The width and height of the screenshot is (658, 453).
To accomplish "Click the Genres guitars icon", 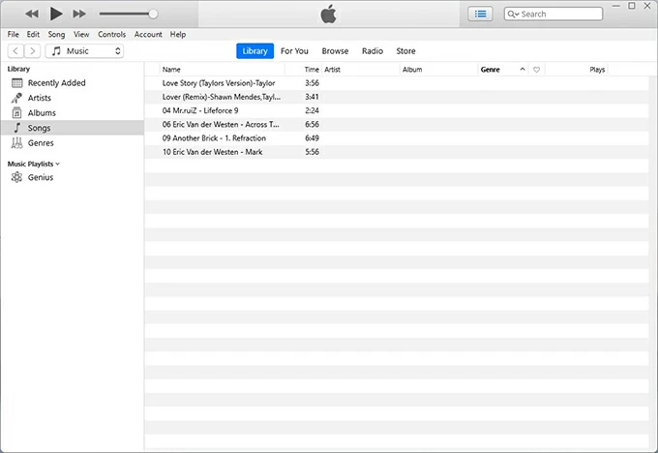I will click(16, 142).
